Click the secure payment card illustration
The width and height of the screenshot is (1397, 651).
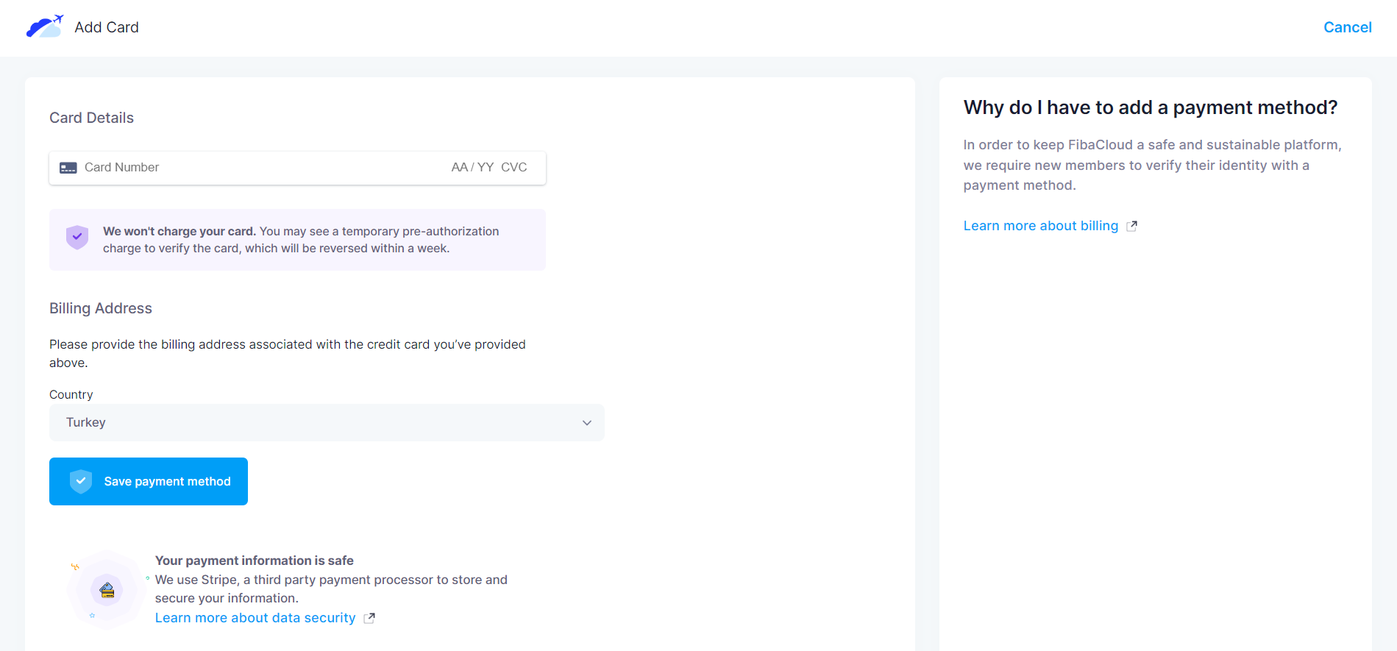point(107,589)
